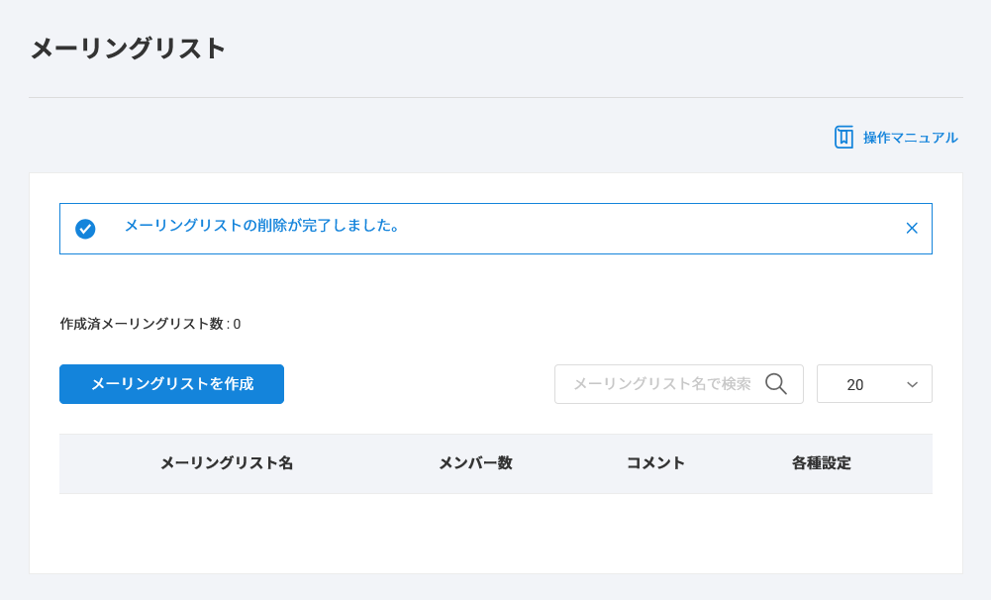Expand the dropdown chevron beside 20
This screenshot has height=600, width=991.
pyautogui.click(x=912, y=384)
